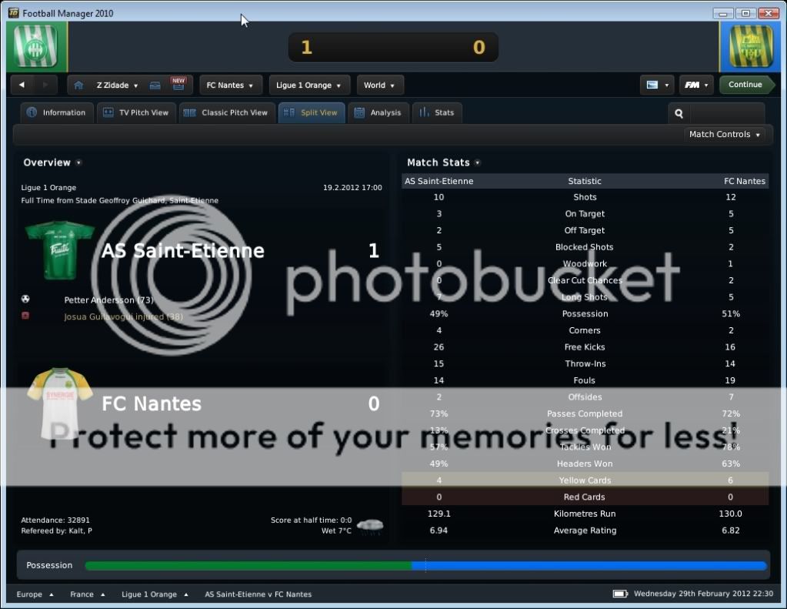Click the Possession bar at the bottom
Screen dimensions: 787x609
coord(425,565)
